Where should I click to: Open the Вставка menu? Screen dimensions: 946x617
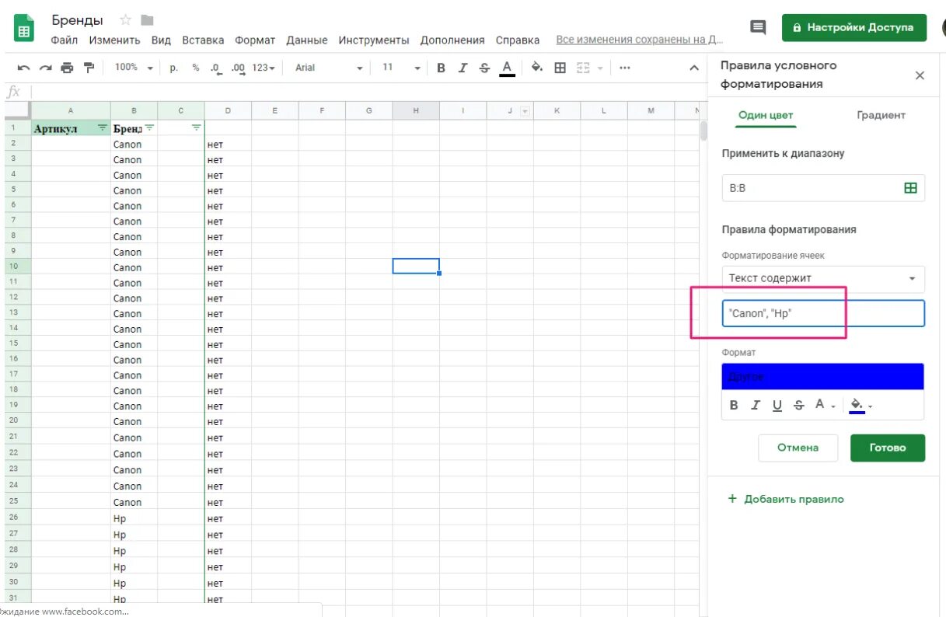pos(203,40)
